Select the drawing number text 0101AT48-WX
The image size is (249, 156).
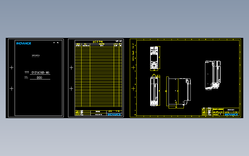(40, 73)
